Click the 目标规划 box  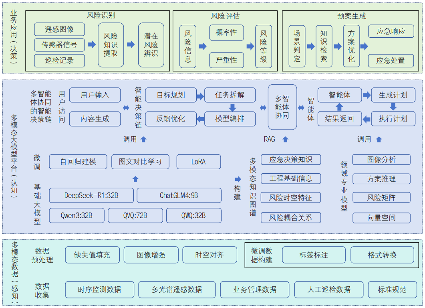[x=171, y=95]
